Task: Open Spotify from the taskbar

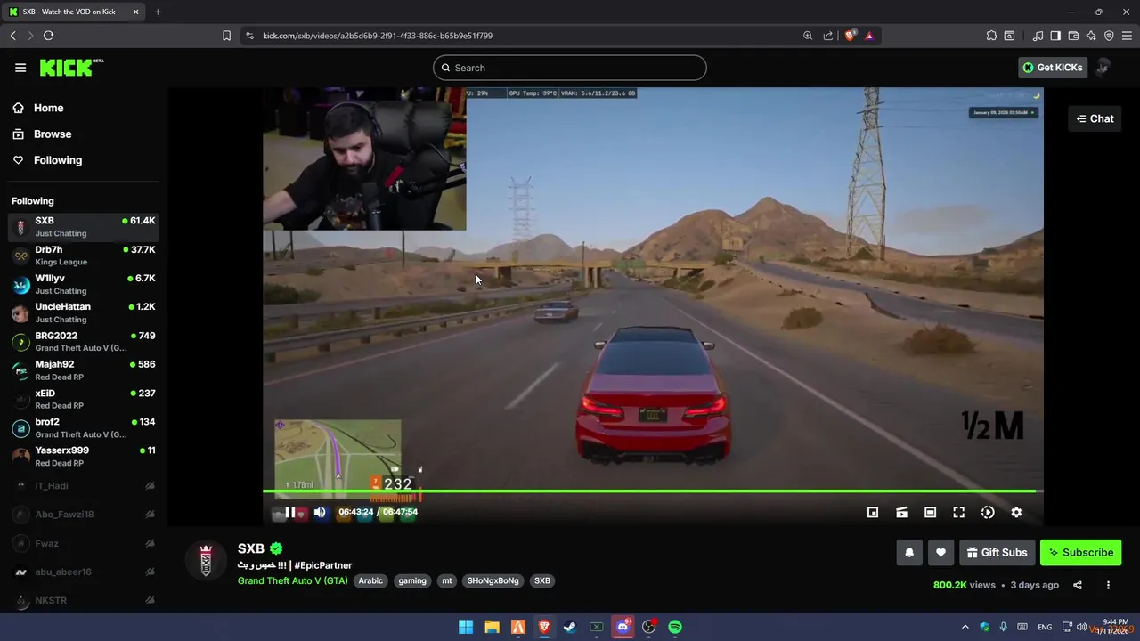Action: [x=675, y=627]
